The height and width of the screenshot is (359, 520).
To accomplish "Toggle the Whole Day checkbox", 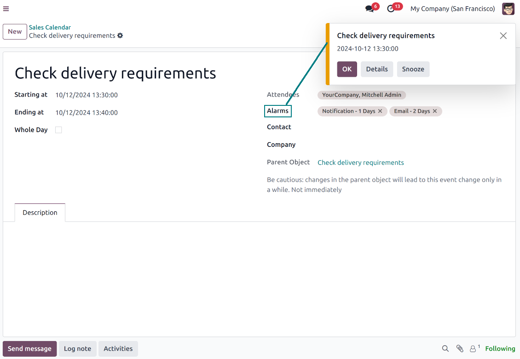I will pos(58,130).
